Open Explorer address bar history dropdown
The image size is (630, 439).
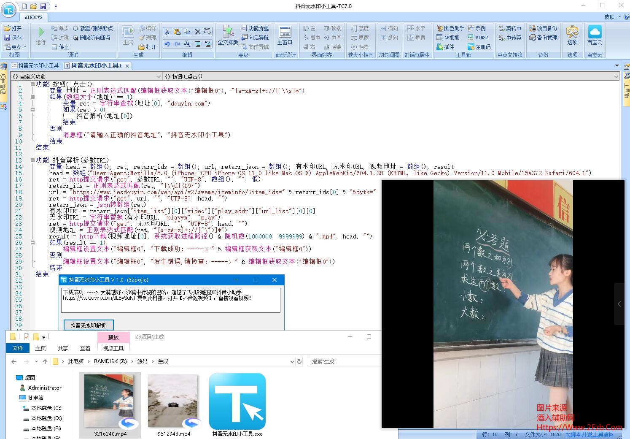pyautogui.click(x=292, y=362)
